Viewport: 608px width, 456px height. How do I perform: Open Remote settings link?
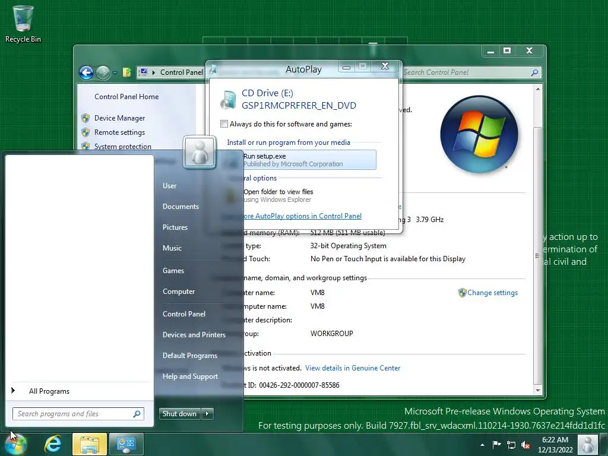tap(119, 132)
